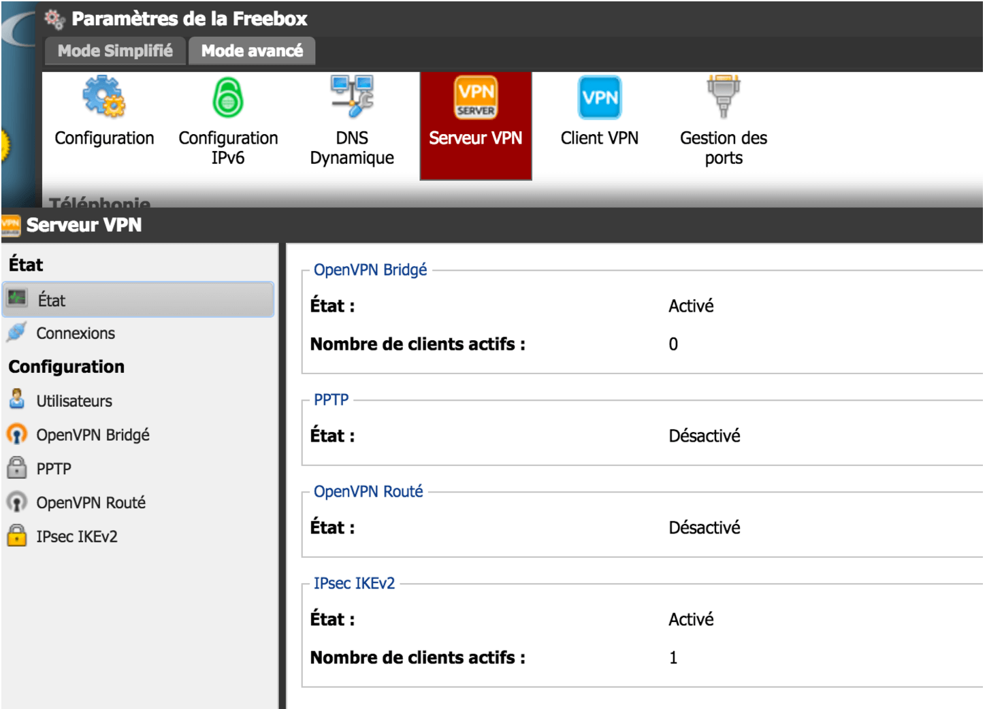Click the Serveur VPN window title icon

click(x=11, y=225)
